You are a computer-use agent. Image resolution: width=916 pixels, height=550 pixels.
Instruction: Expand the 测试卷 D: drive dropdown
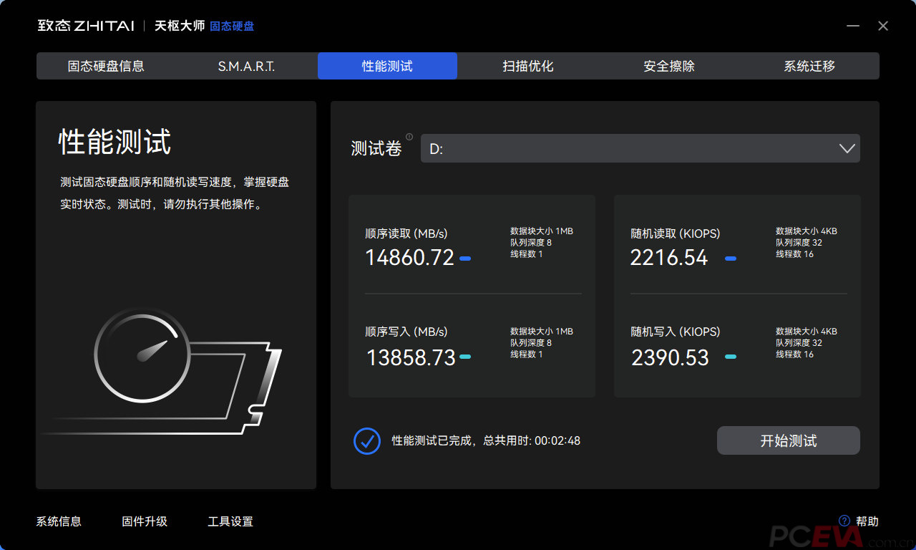(640, 148)
